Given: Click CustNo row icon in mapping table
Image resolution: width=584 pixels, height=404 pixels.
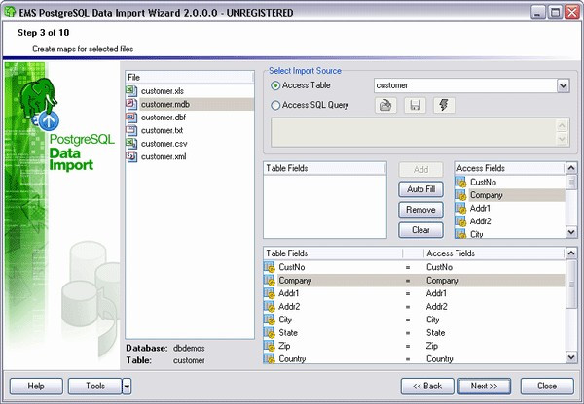Looking at the screenshot, I should [x=270, y=267].
